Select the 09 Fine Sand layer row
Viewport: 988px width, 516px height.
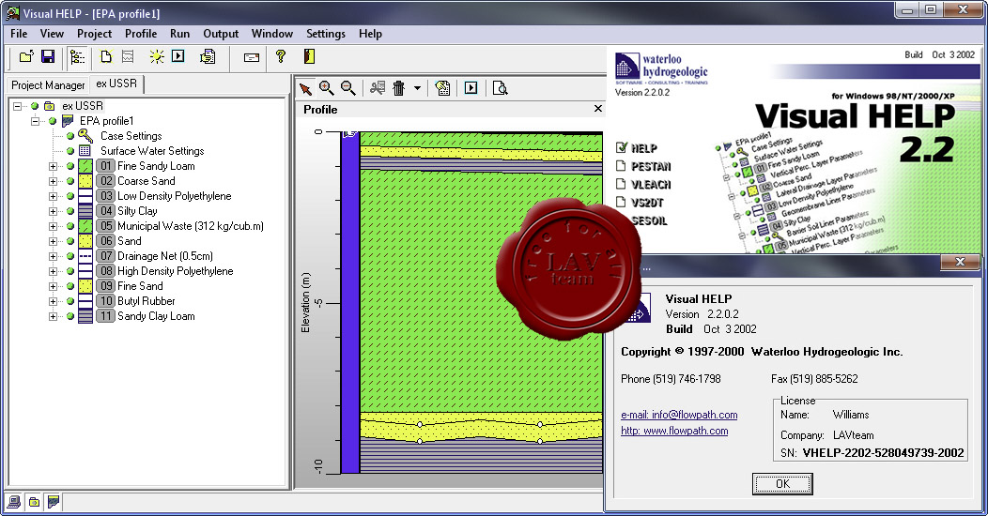click(140, 286)
